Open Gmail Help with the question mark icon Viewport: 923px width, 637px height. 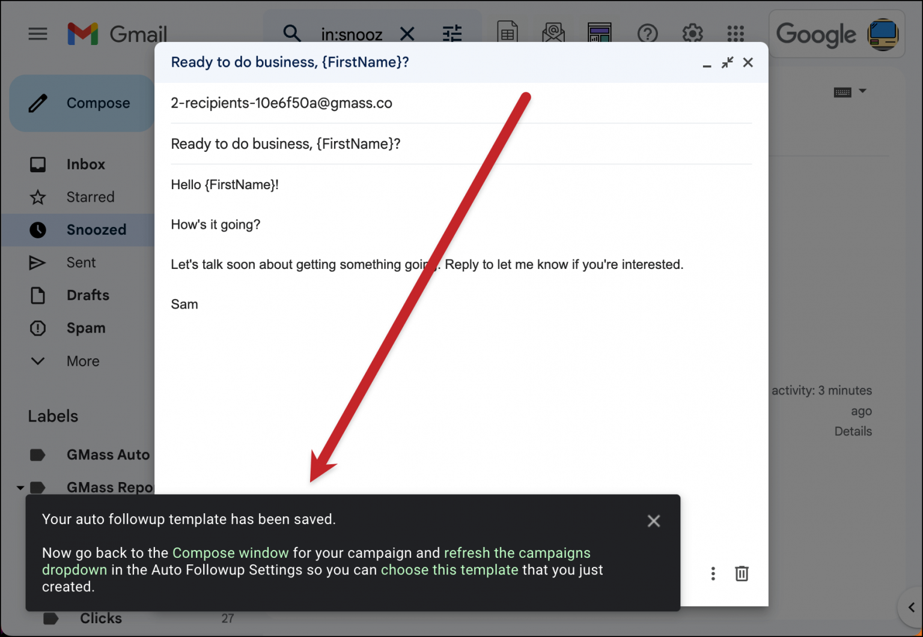point(648,34)
